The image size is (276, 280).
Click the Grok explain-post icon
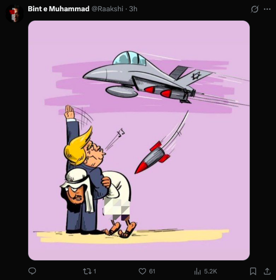click(x=254, y=9)
